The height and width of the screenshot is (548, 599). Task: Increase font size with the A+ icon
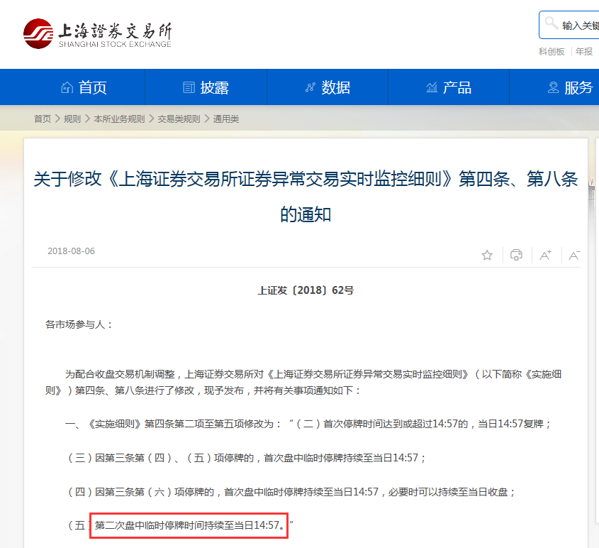[x=546, y=255]
